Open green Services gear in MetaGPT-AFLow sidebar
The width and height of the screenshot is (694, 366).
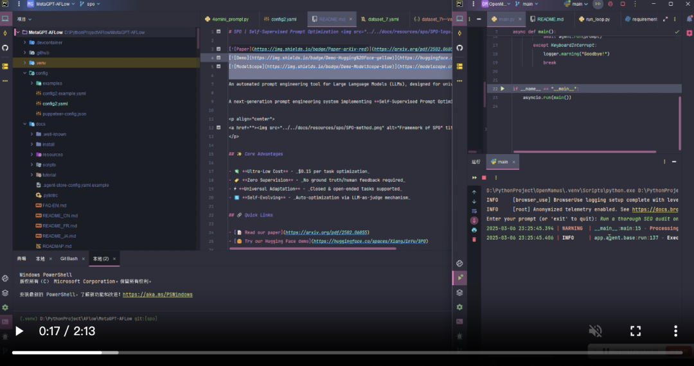[5, 307]
